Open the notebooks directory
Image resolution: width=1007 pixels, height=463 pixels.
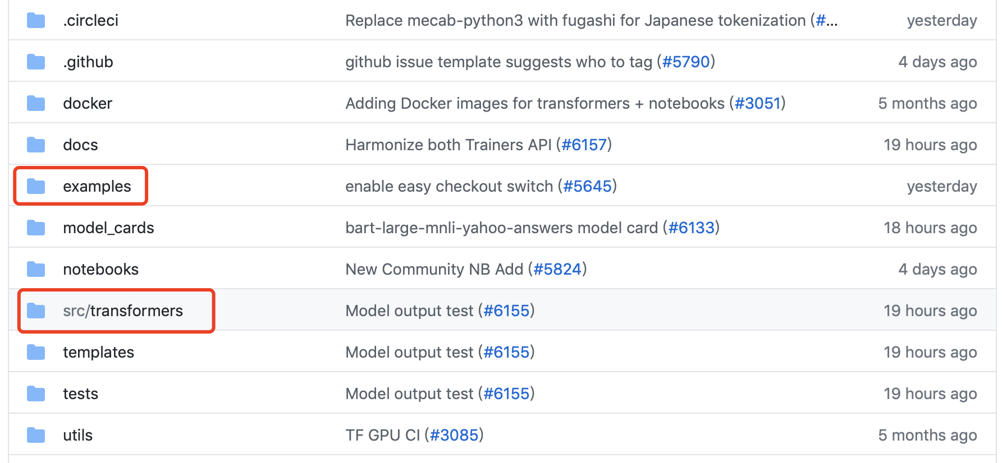click(100, 270)
